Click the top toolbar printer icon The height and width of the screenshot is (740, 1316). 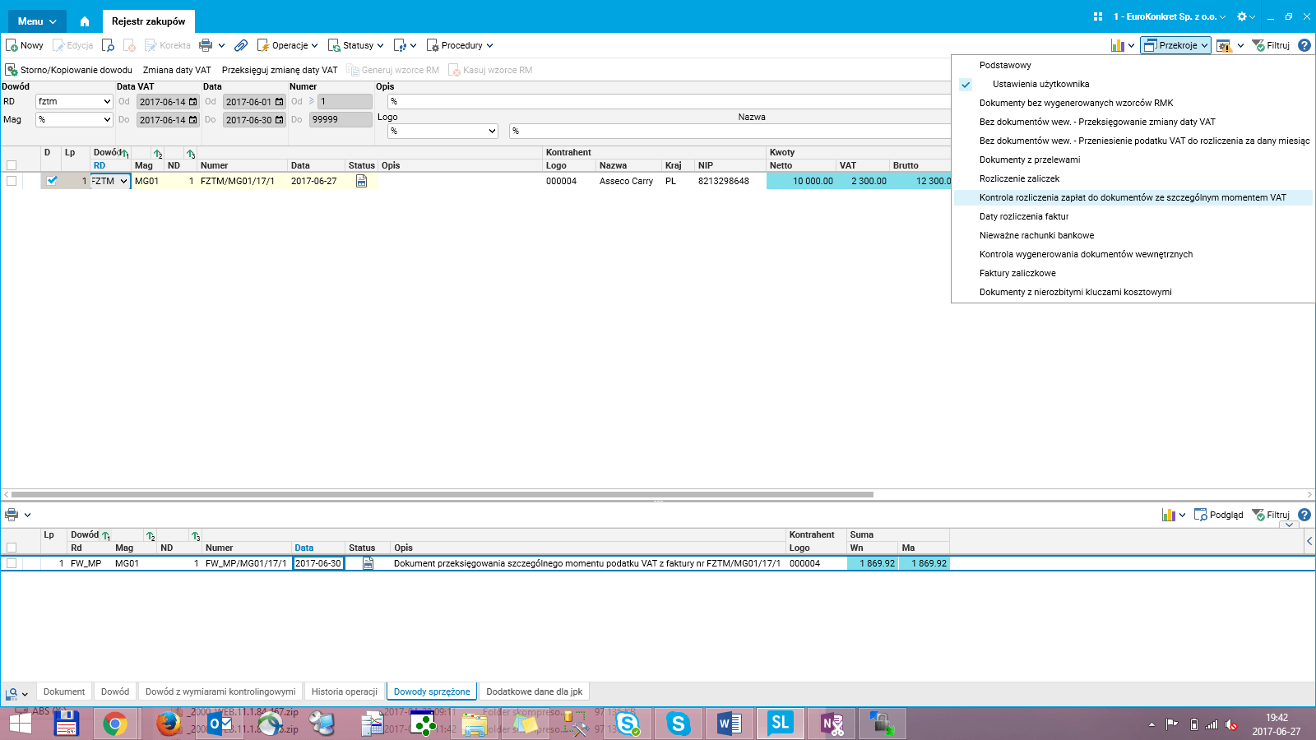[206, 45]
